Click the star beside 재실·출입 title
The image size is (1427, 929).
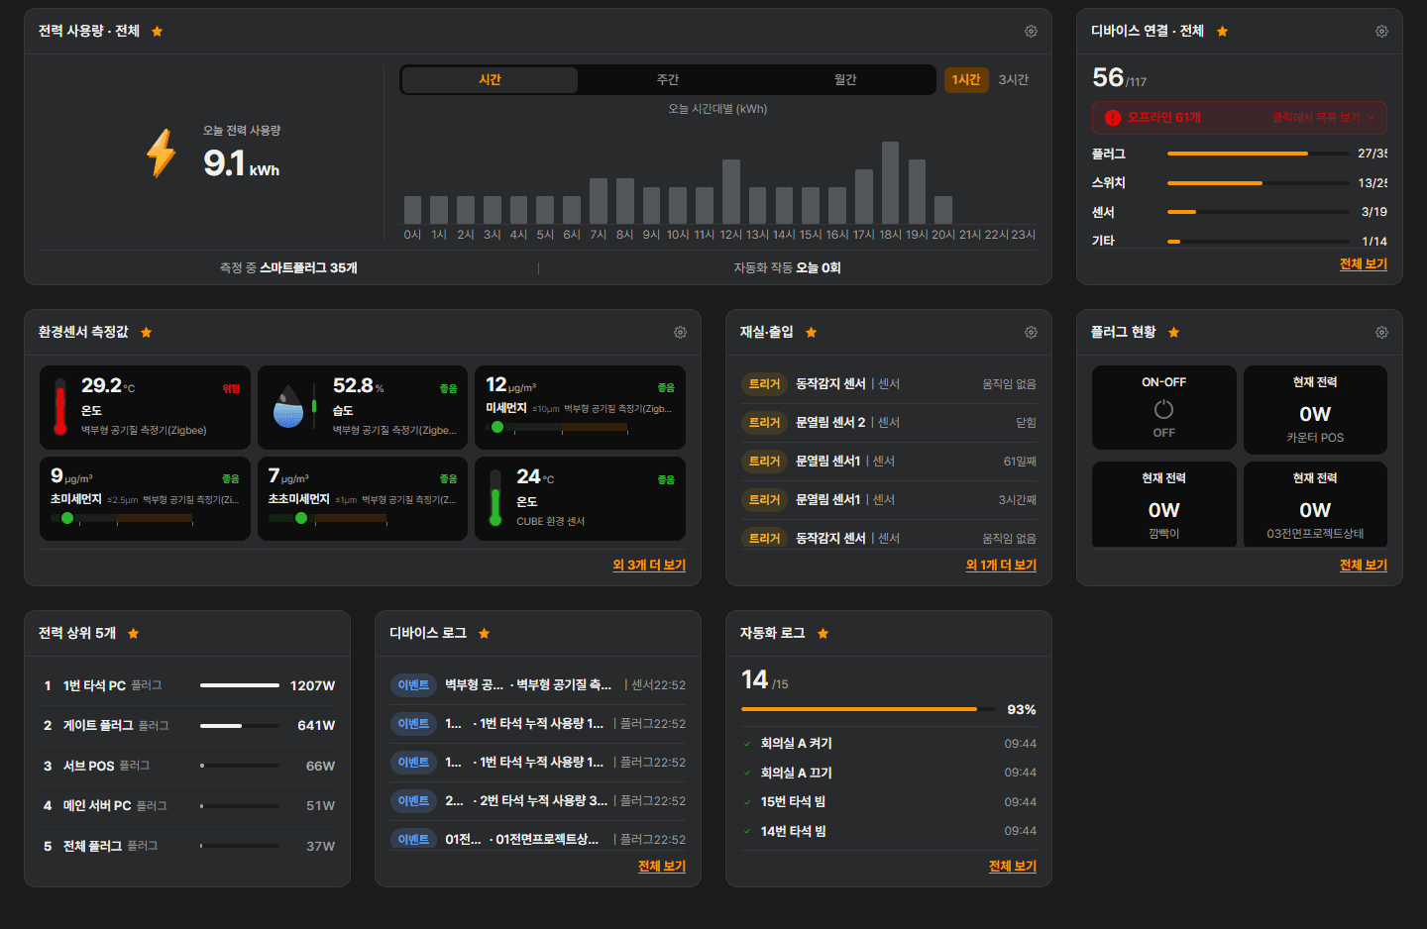[x=811, y=333]
